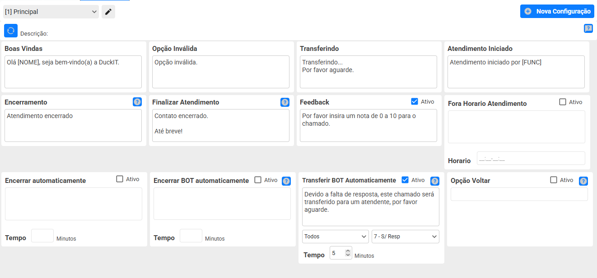Click the pencil edit icon beside Principal
The image size is (597, 278).
tap(108, 12)
